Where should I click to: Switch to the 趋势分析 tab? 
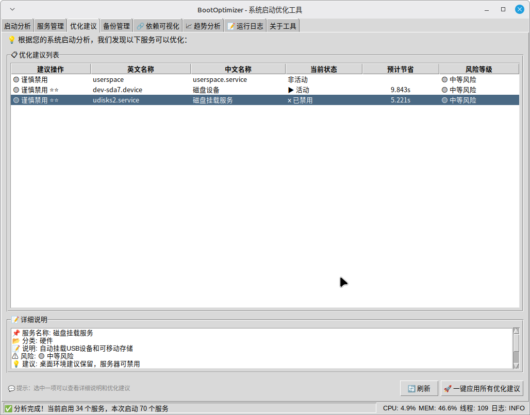click(203, 26)
